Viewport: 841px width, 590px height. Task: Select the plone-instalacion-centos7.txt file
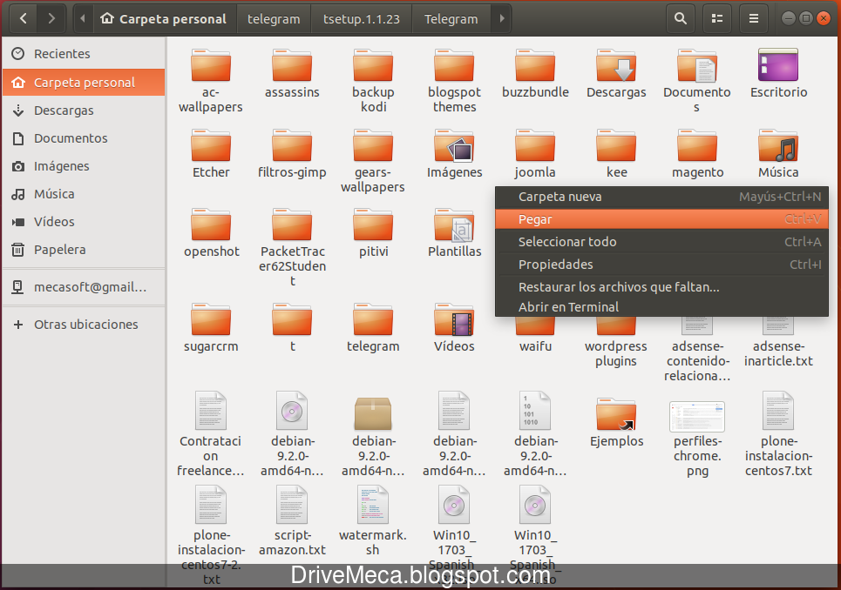pyautogui.click(x=778, y=411)
